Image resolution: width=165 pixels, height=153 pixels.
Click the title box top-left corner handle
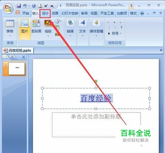coord(42,88)
